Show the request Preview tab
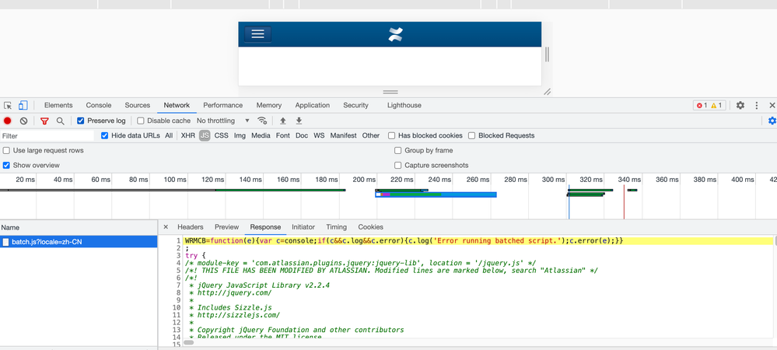The image size is (777, 350). pyautogui.click(x=226, y=227)
